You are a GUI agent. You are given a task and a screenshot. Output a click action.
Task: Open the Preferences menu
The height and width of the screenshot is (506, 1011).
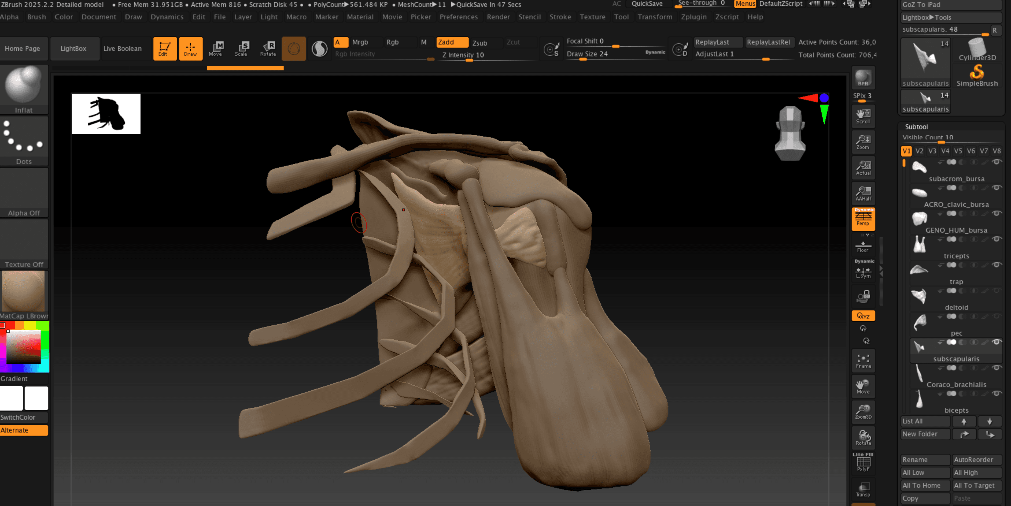[458, 17]
